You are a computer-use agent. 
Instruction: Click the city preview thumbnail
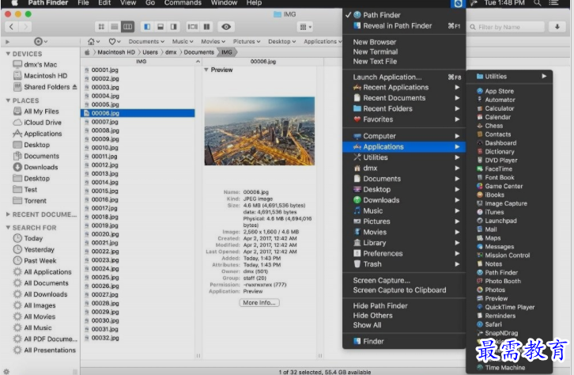point(259,131)
